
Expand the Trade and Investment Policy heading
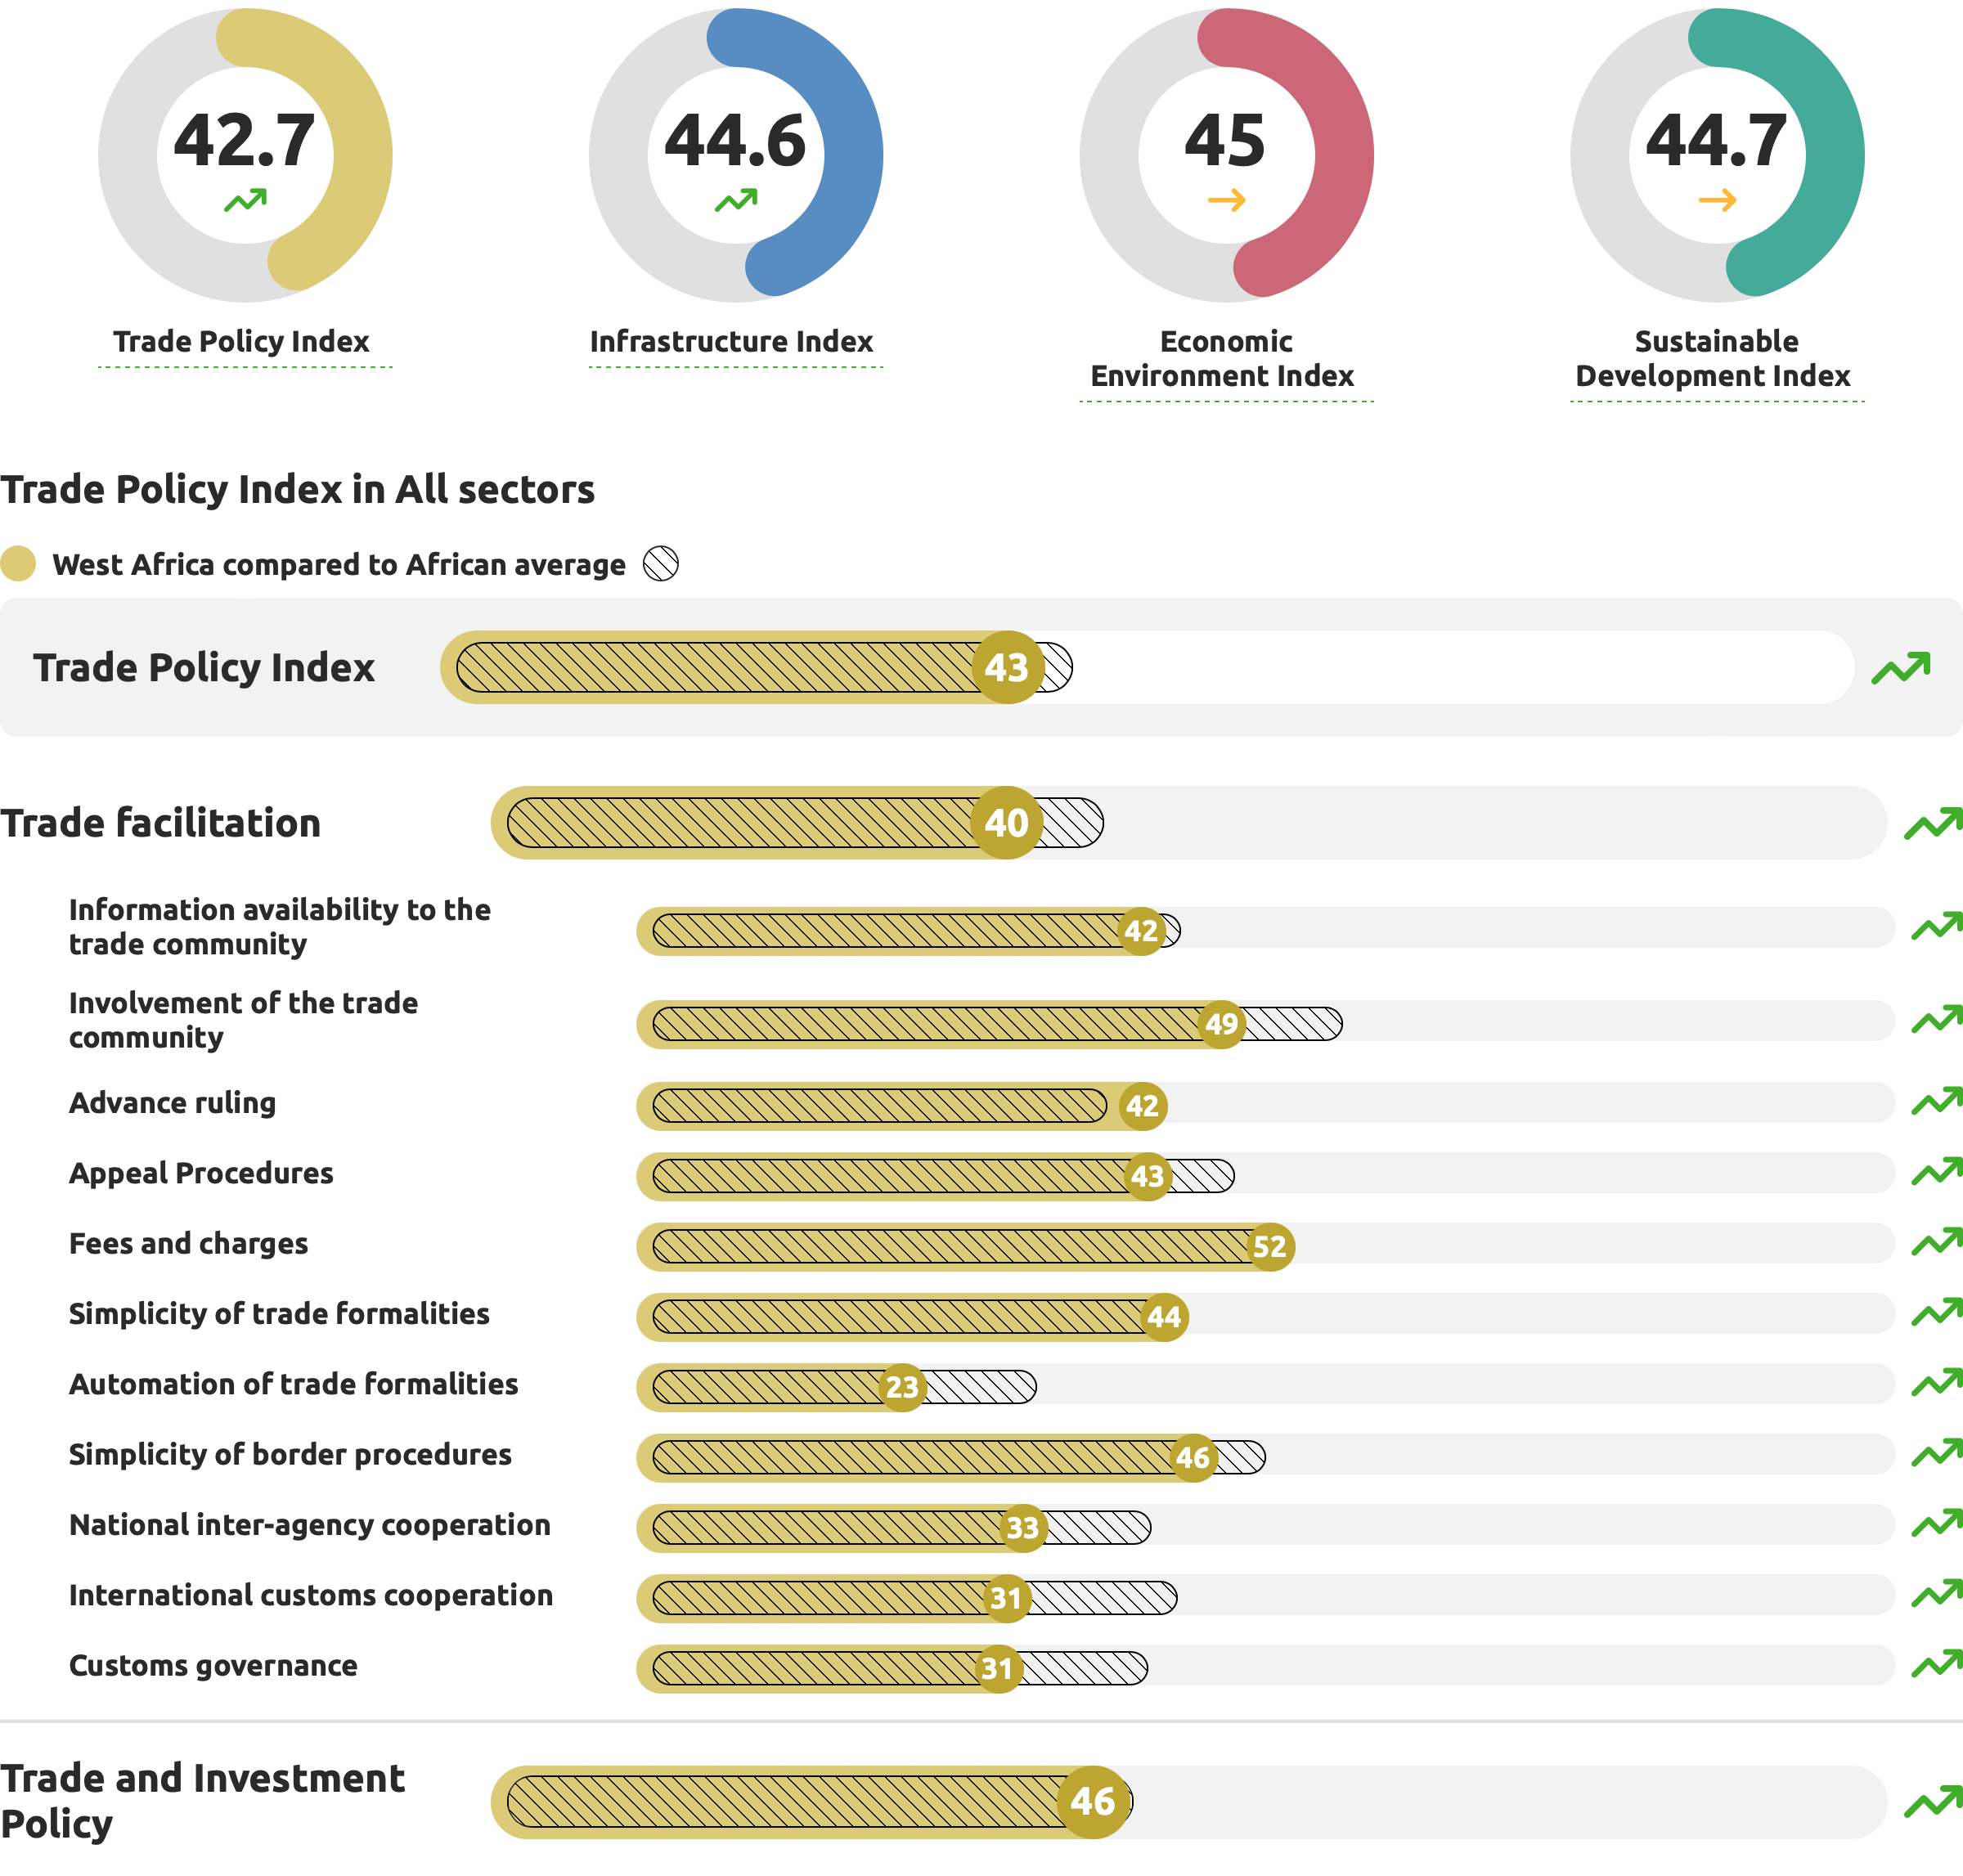tap(201, 1800)
